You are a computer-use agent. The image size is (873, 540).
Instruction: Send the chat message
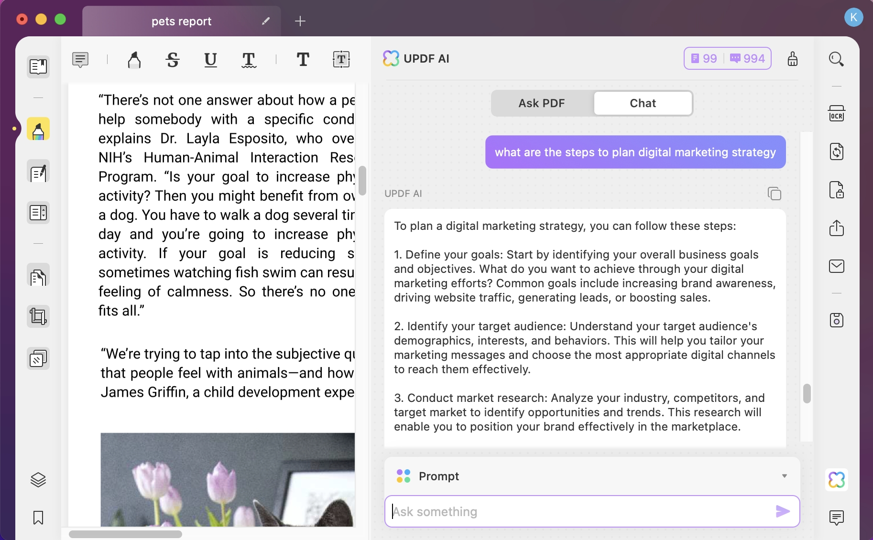782,511
